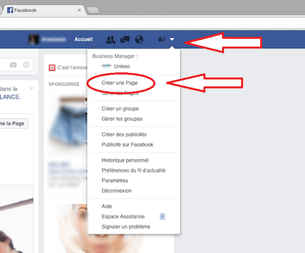Open privacy shortcuts lock icon
The image size is (305, 253).
coord(162,39)
